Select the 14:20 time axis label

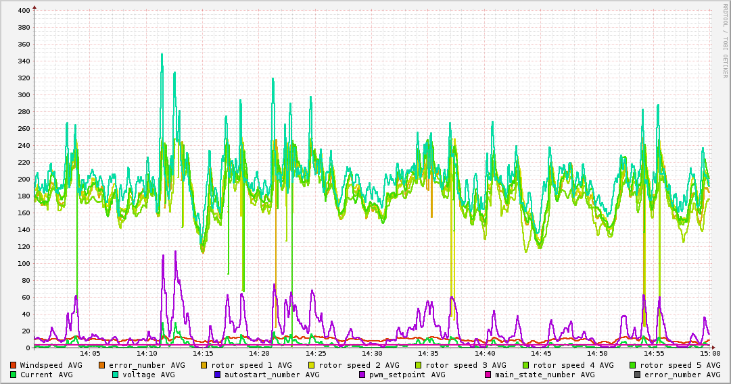pyautogui.click(x=259, y=354)
